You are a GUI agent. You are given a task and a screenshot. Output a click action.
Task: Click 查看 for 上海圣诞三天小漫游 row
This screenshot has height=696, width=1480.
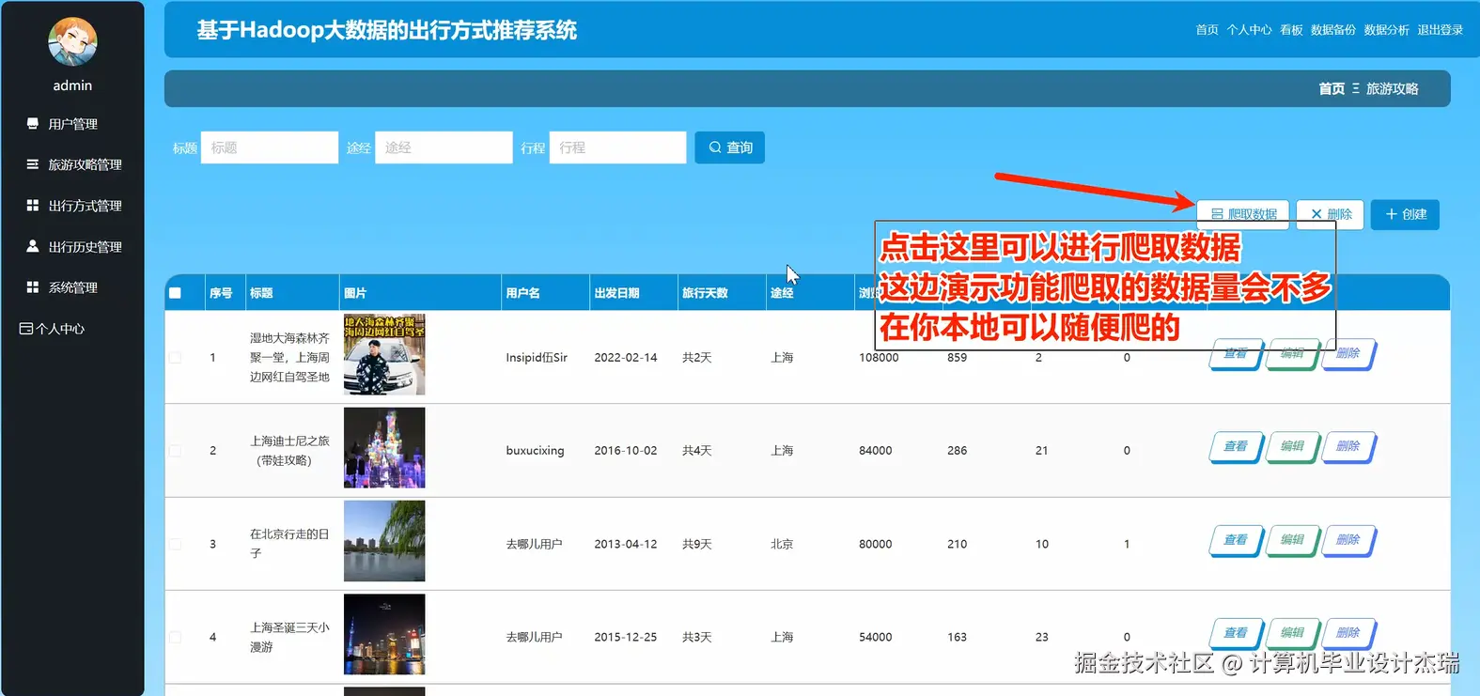(1236, 633)
